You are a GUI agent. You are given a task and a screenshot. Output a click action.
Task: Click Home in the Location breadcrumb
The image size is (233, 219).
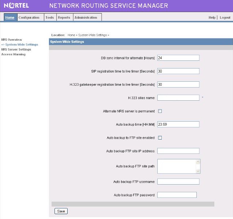[71, 35]
